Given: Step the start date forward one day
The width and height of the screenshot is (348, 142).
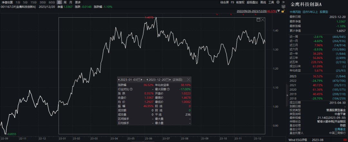Looking at the screenshot, I should tap(141, 79).
